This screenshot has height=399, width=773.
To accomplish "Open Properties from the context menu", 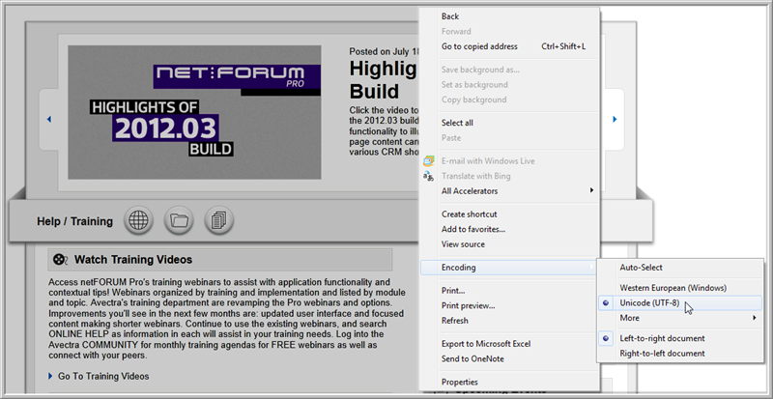I will 509,382.
